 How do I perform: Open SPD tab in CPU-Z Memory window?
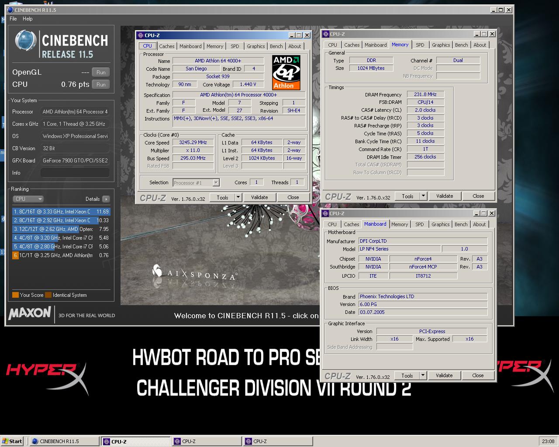[420, 45]
